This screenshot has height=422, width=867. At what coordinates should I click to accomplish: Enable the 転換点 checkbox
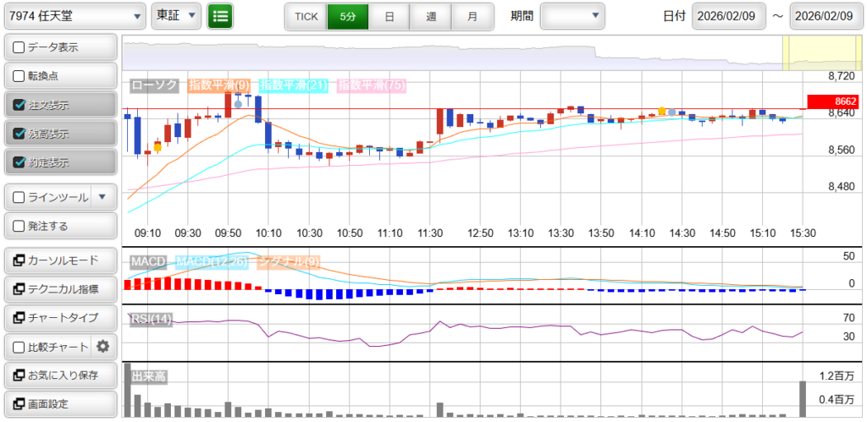pos(19,76)
